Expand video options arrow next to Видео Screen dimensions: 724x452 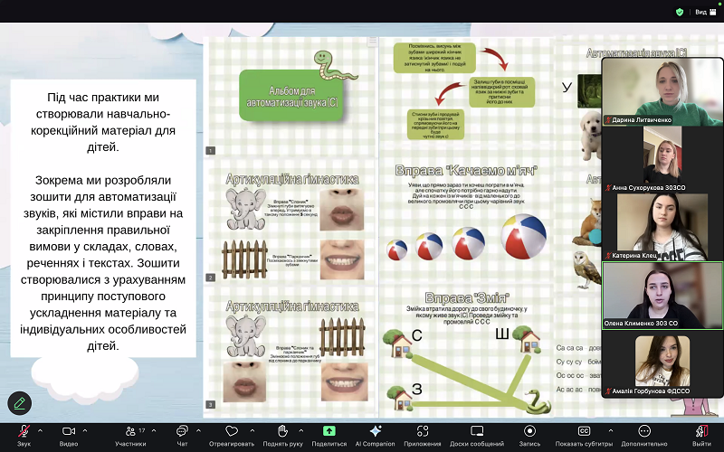tap(86, 428)
